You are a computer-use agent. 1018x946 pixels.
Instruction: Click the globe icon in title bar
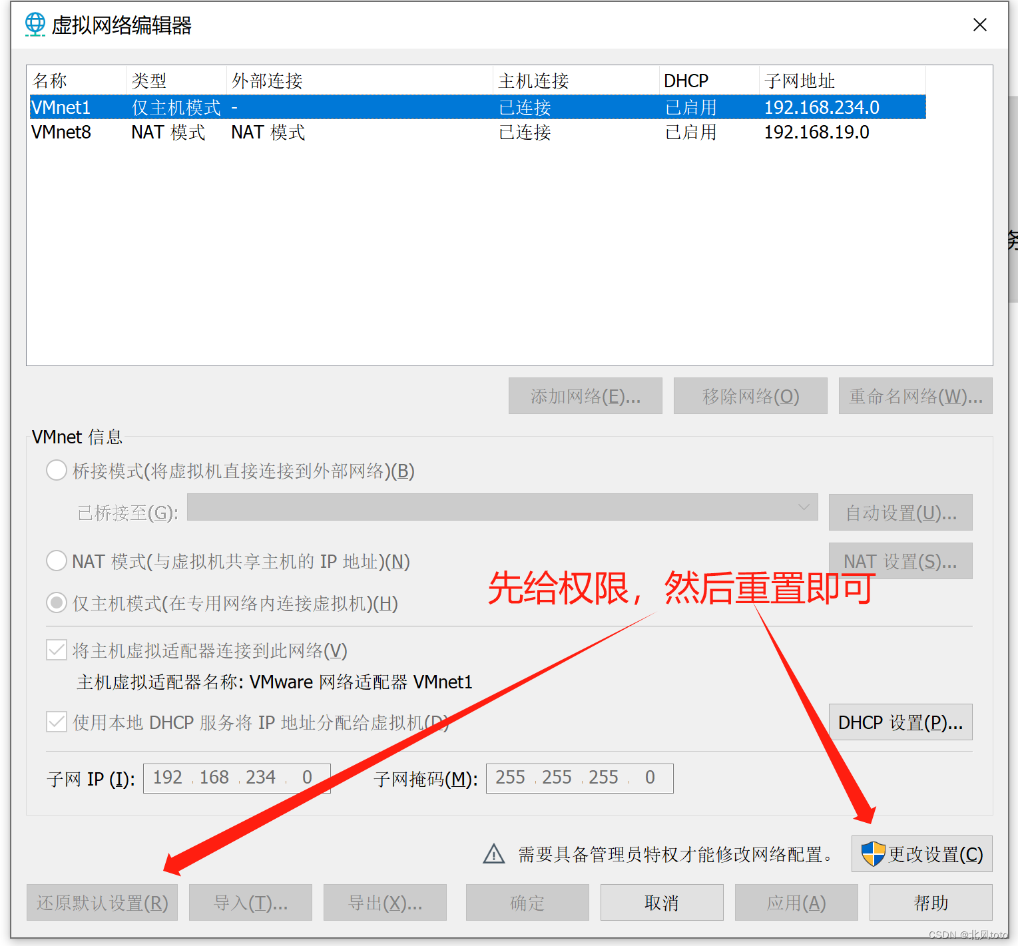35,25
